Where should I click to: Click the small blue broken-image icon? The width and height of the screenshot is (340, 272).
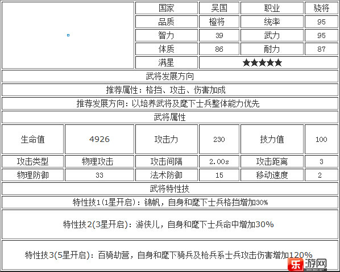(68, 35)
